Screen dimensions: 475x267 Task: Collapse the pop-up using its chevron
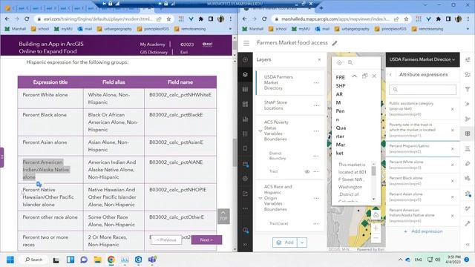[x=355, y=76]
